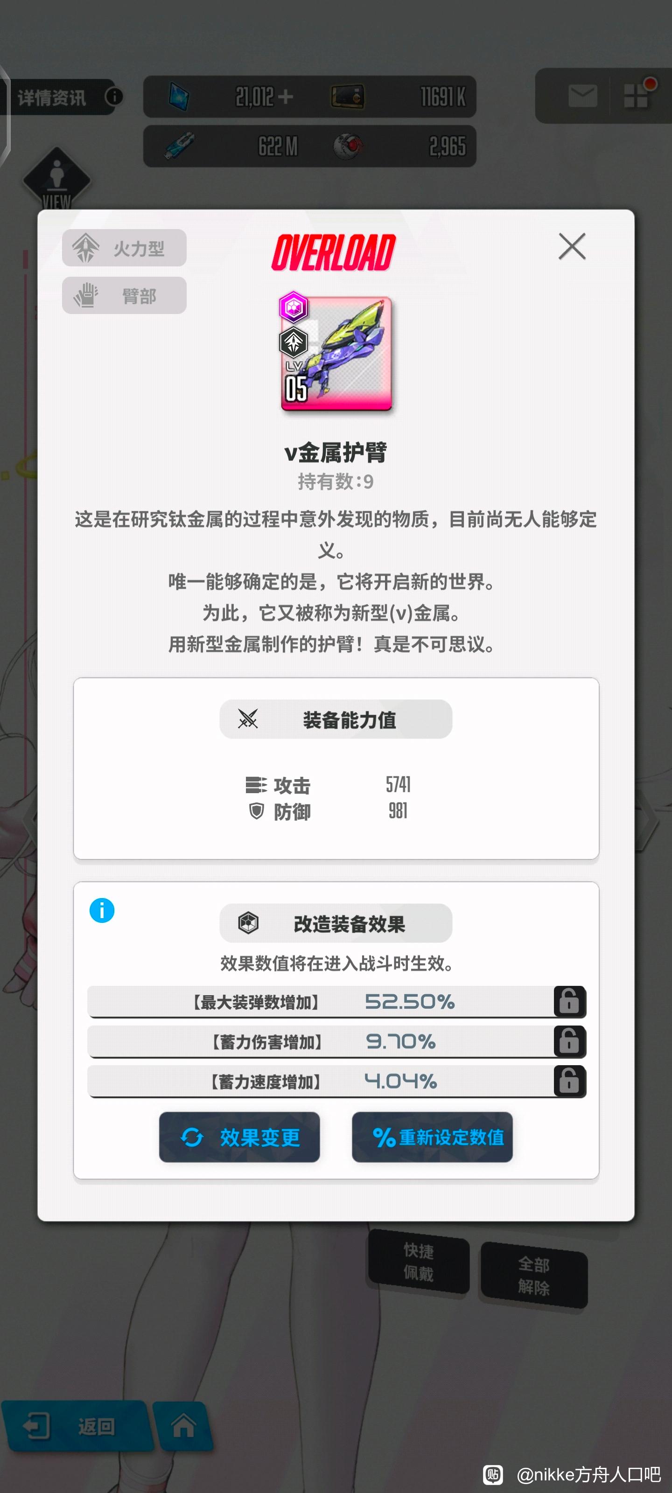Open blue info icon for 改造装备效果
Viewport: 672px width, 1493px height.
pos(102,910)
